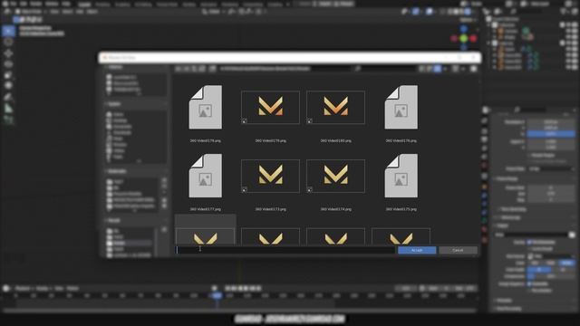The height and width of the screenshot is (326, 580).
Task: Adjust the Resolution percentage slider
Action: point(551,134)
